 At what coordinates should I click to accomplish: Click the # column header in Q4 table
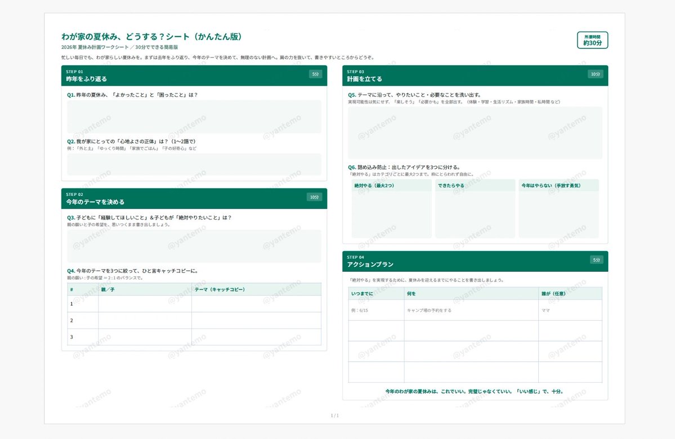(83, 289)
